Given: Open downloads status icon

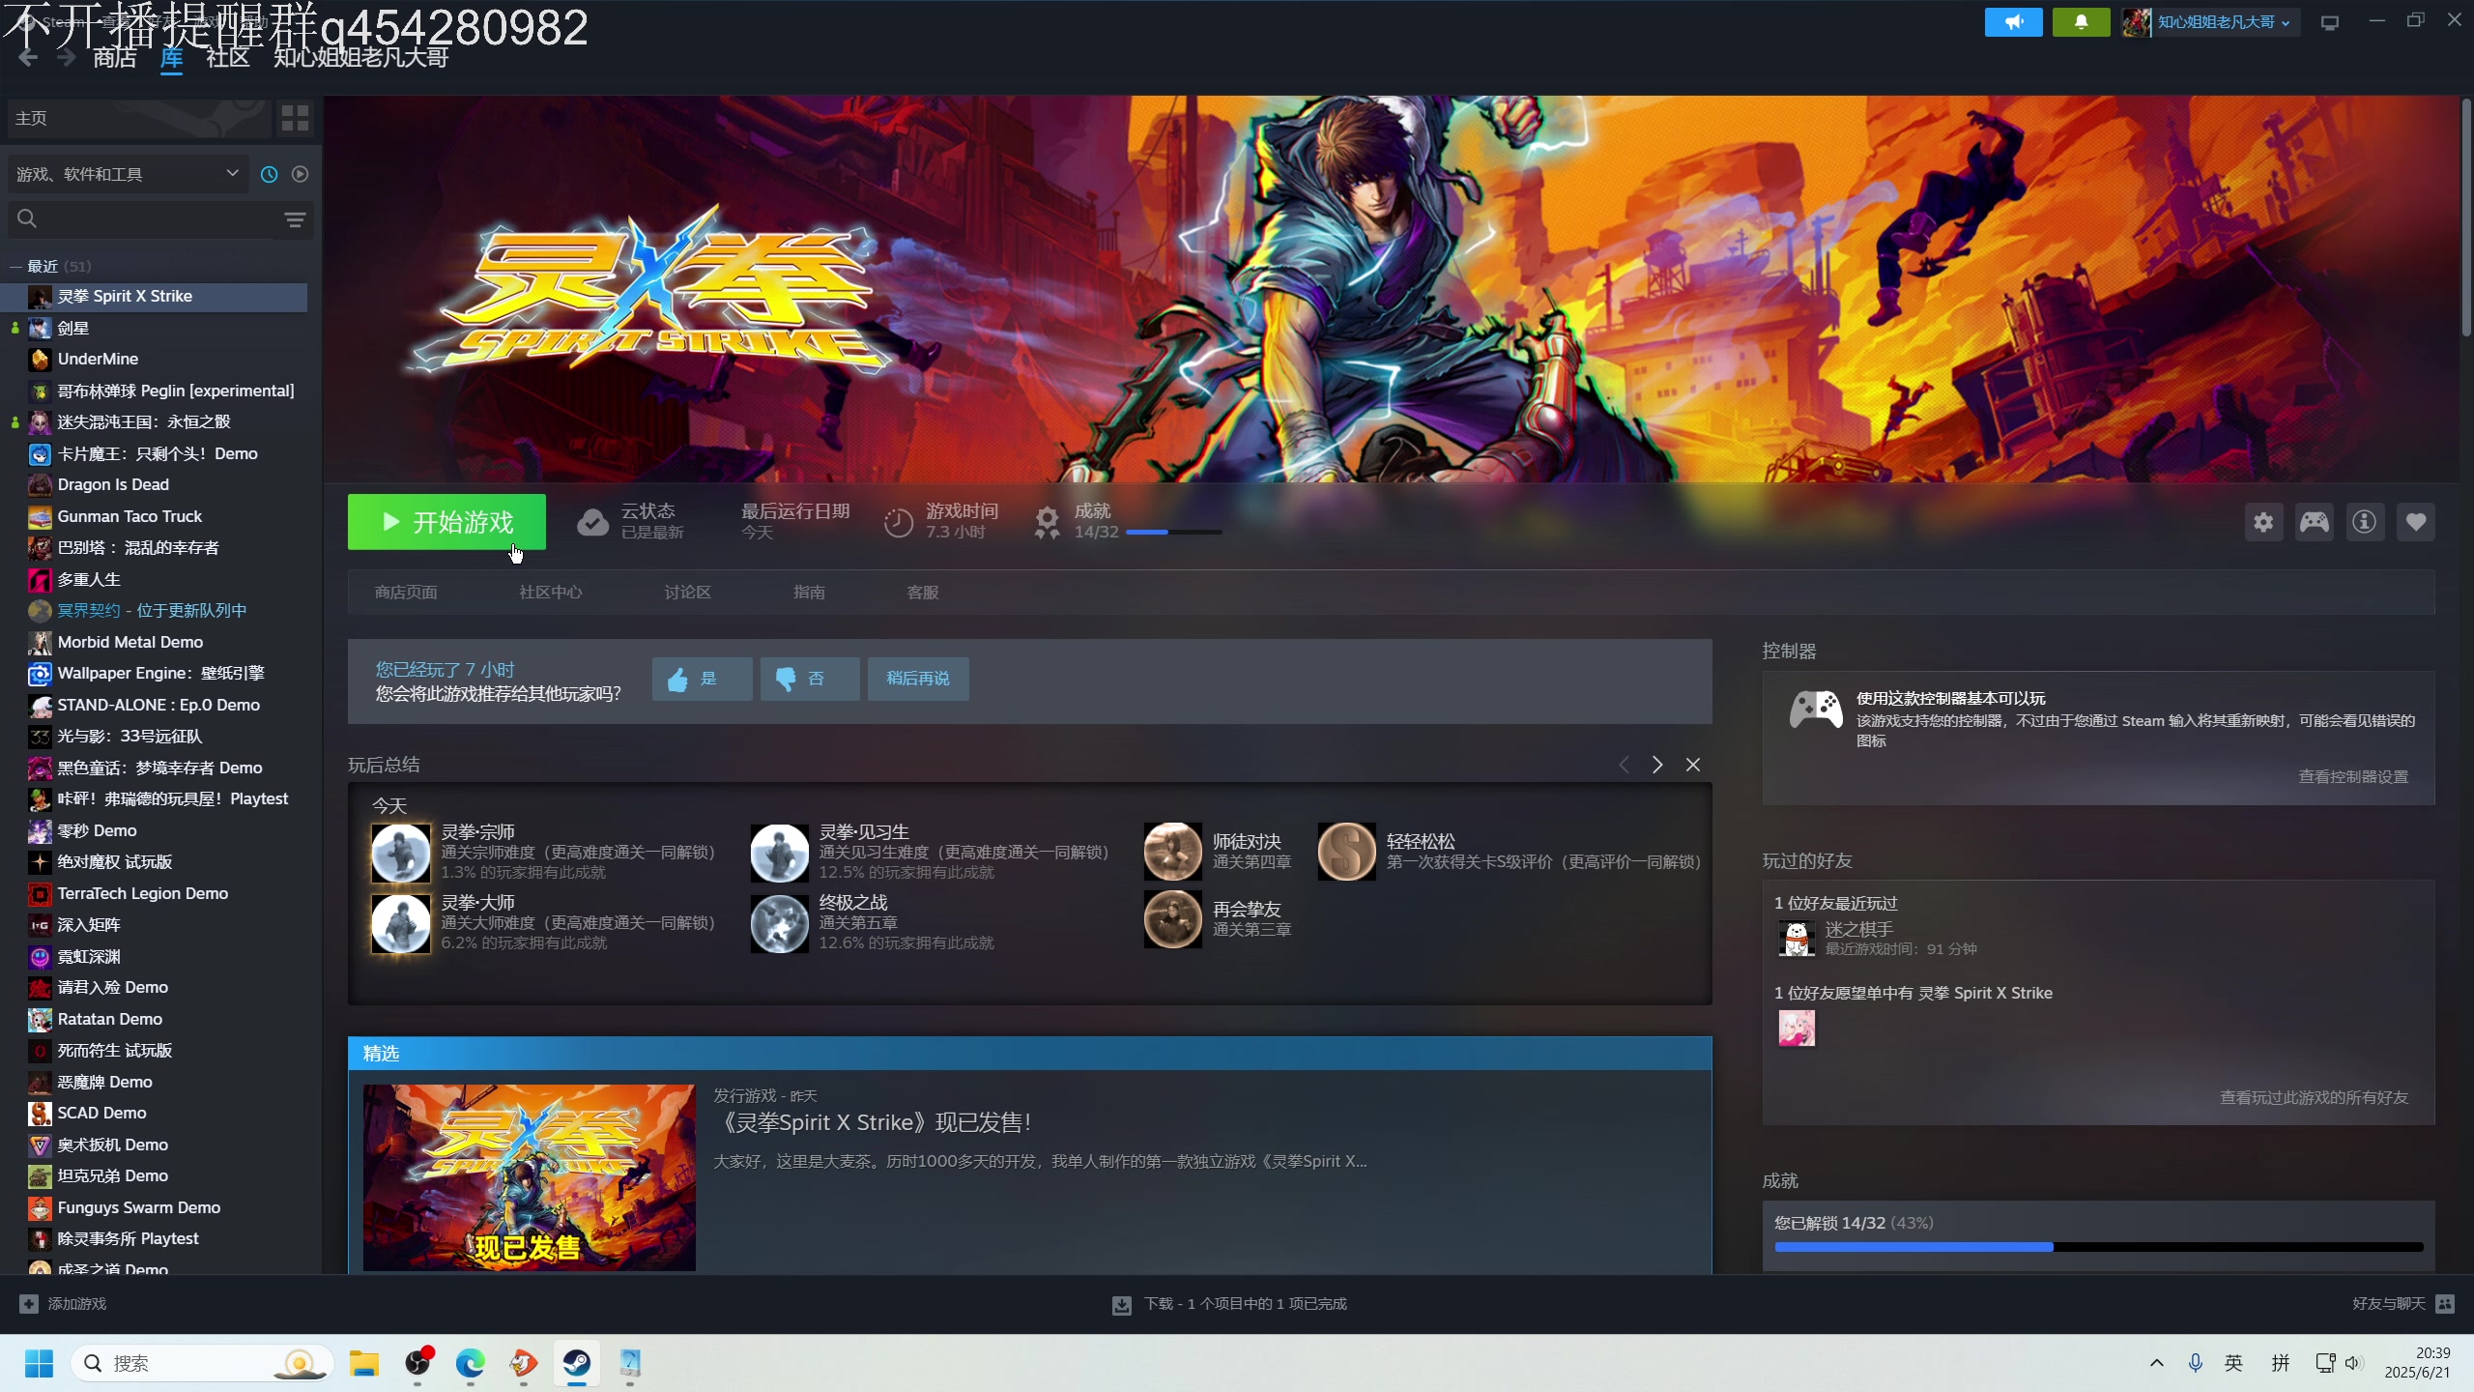Looking at the screenshot, I should click(1121, 1304).
